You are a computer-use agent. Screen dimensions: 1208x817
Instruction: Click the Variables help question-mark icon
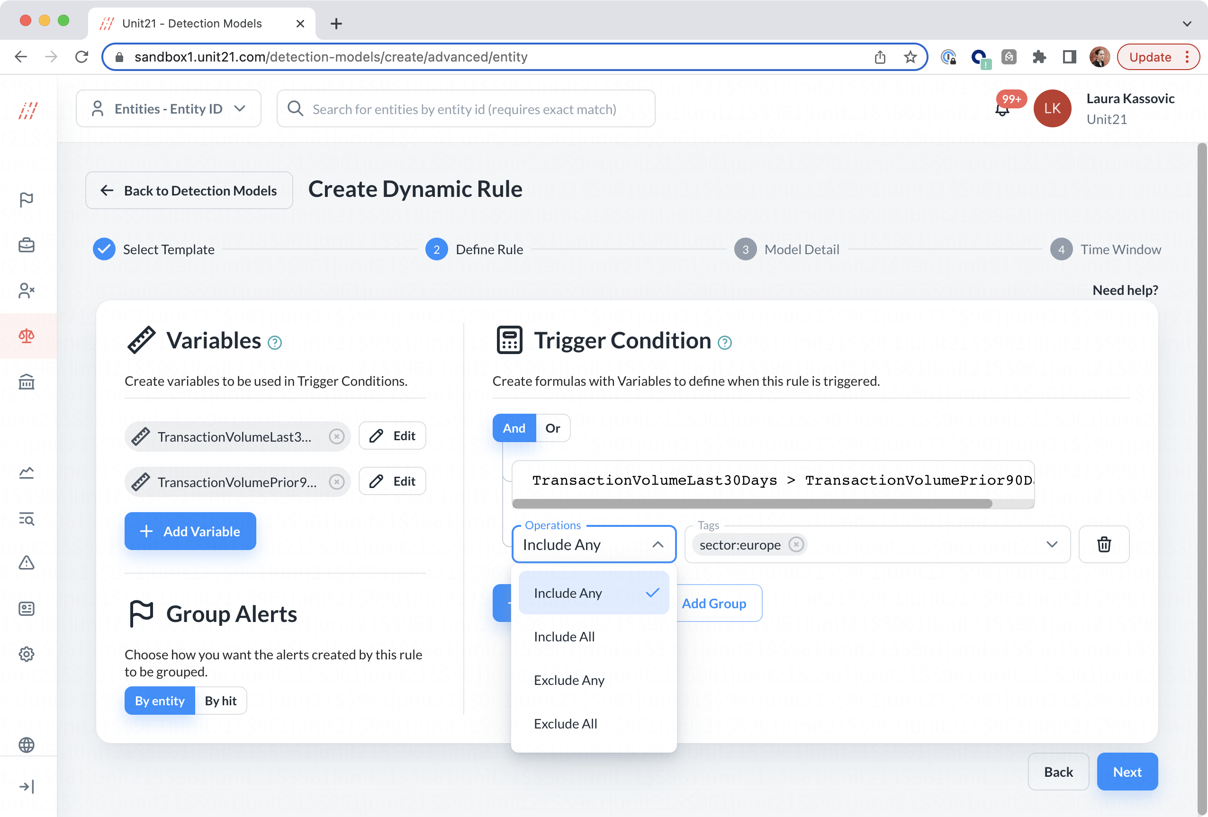(274, 343)
